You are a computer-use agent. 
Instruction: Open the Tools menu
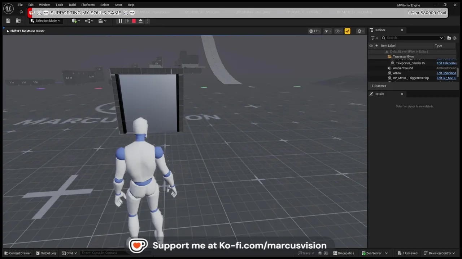click(x=59, y=5)
